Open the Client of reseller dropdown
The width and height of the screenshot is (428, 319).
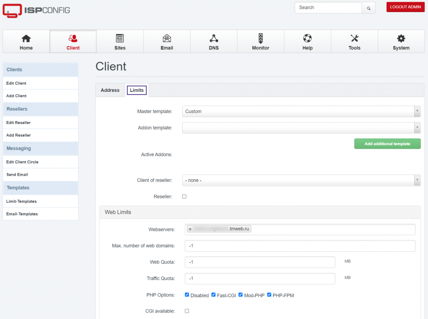click(301, 180)
